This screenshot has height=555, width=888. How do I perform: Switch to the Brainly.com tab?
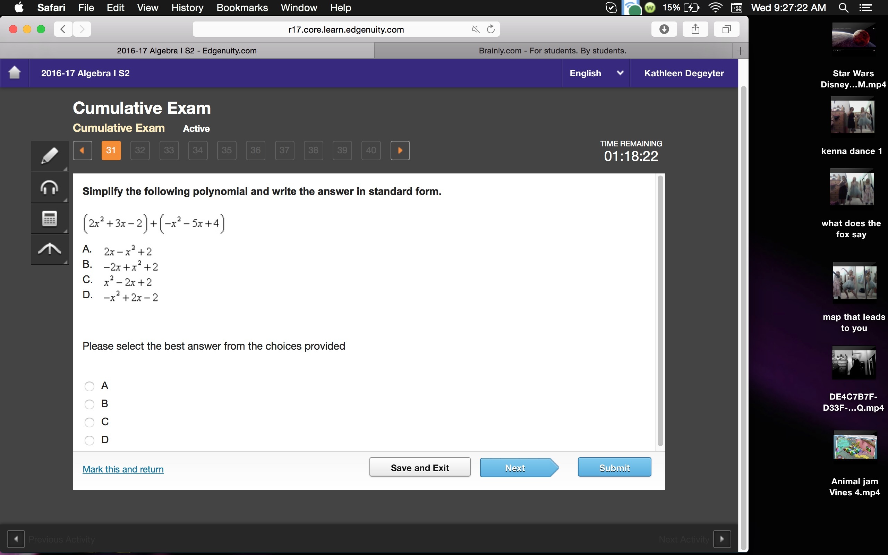pos(552,51)
